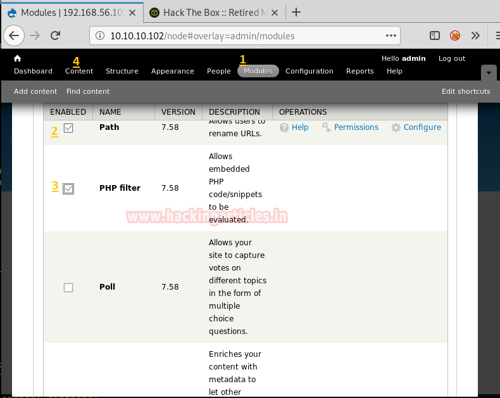Image resolution: width=500 pixels, height=398 pixels.
Task: Click version 7.58 in PHP filter row
Action: click(170, 188)
